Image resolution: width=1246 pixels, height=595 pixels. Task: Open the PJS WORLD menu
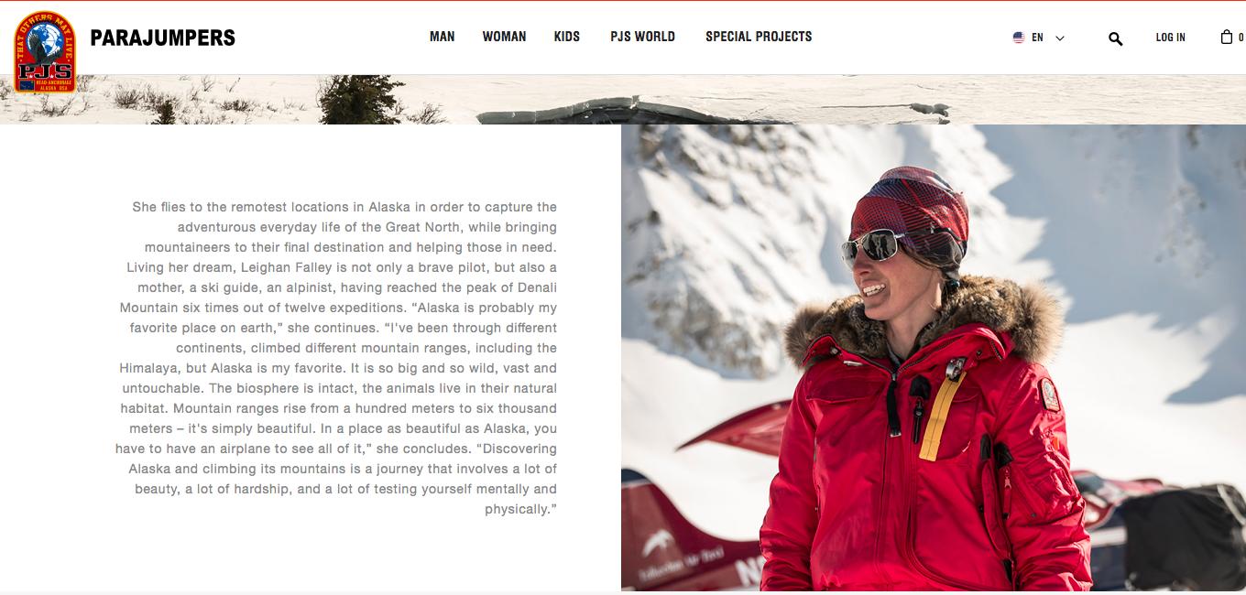point(642,37)
